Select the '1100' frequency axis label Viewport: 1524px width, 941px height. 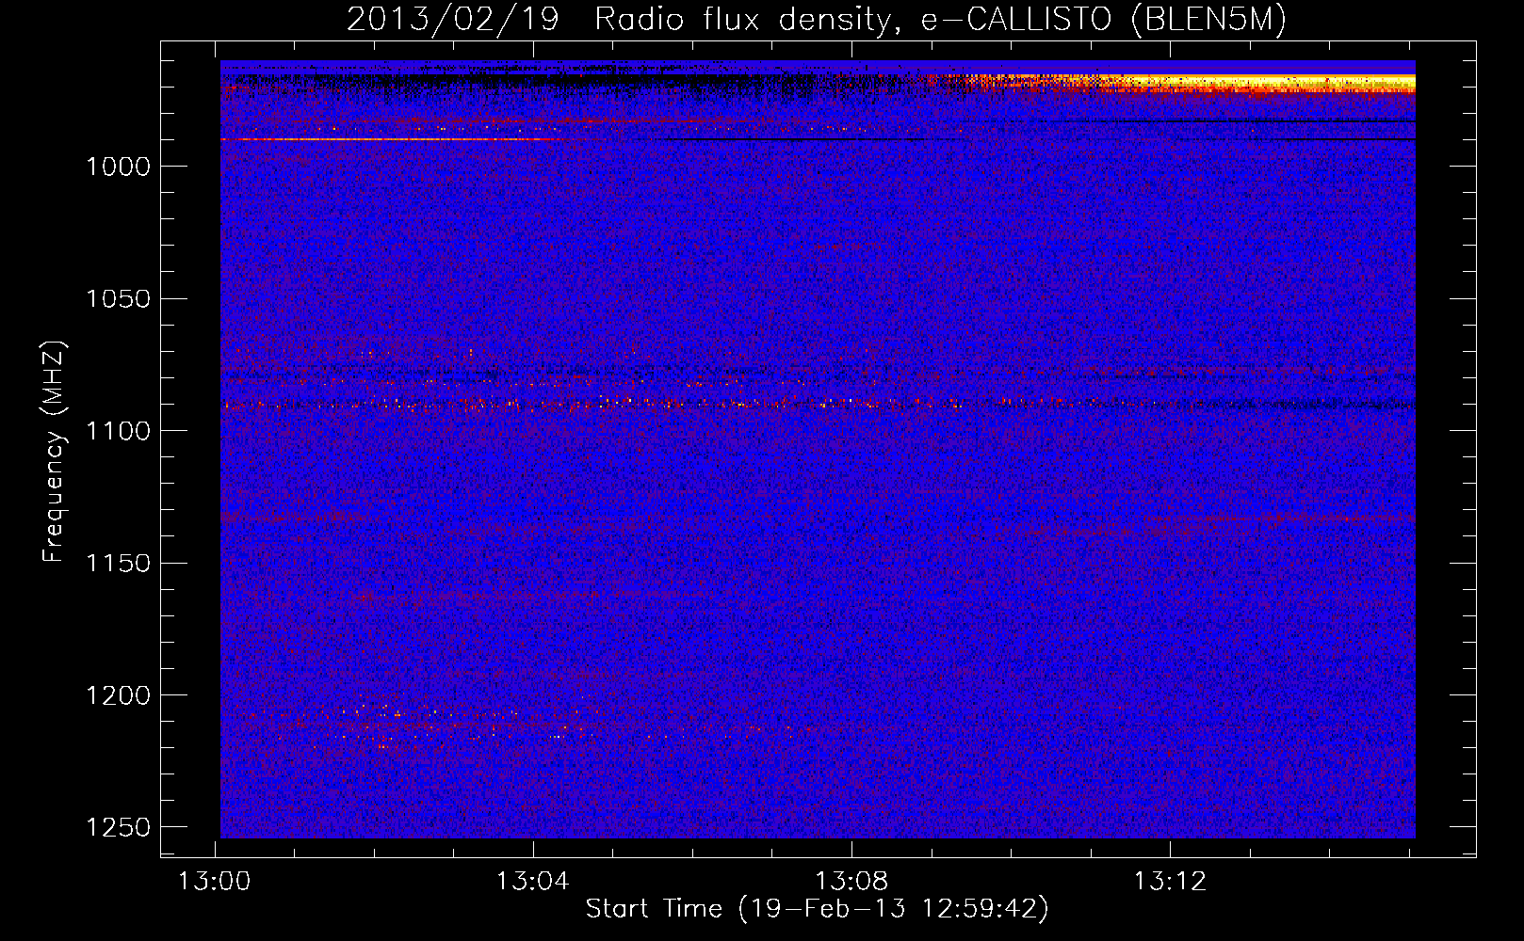(118, 431)
